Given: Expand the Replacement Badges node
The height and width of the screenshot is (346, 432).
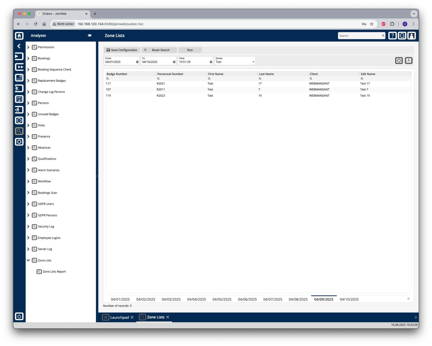Looking at the screenshot, I should point(28,81).
